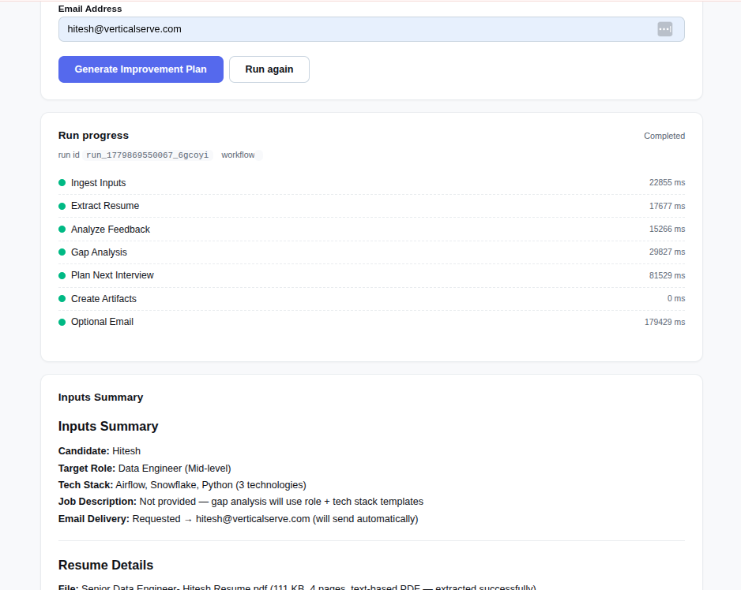This screenshot has height=590, width=741.
Task: Select the Gap Analysis step label
Action: pos(99,252)
